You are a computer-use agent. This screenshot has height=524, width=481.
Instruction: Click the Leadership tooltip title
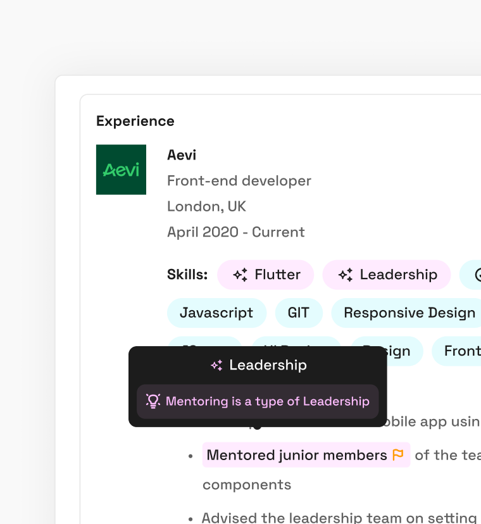click(268, 365)
